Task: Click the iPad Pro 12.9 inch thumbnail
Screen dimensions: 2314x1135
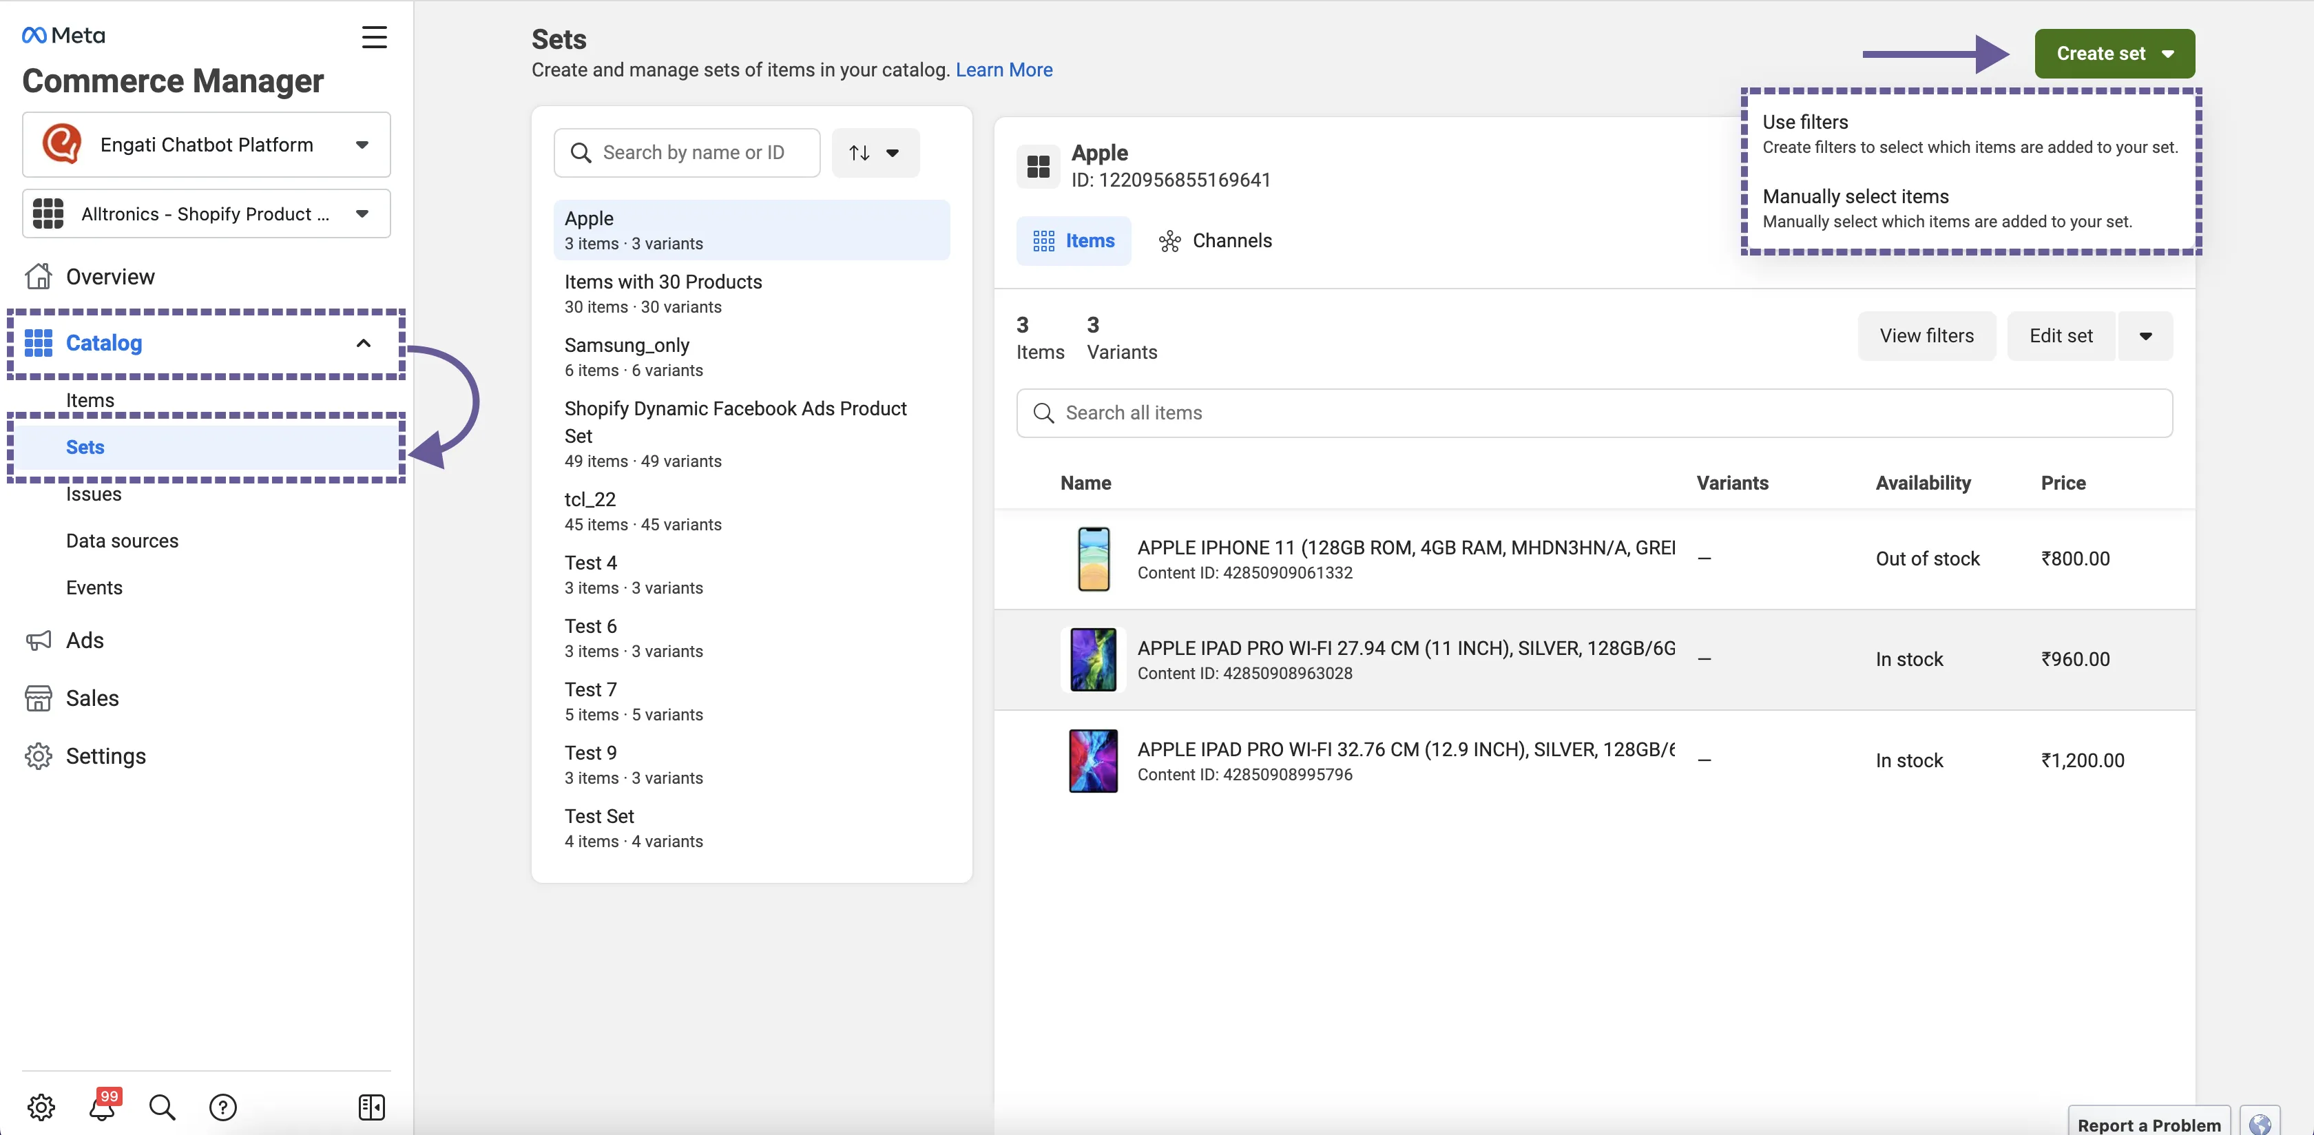Action: pos(1093,760)
